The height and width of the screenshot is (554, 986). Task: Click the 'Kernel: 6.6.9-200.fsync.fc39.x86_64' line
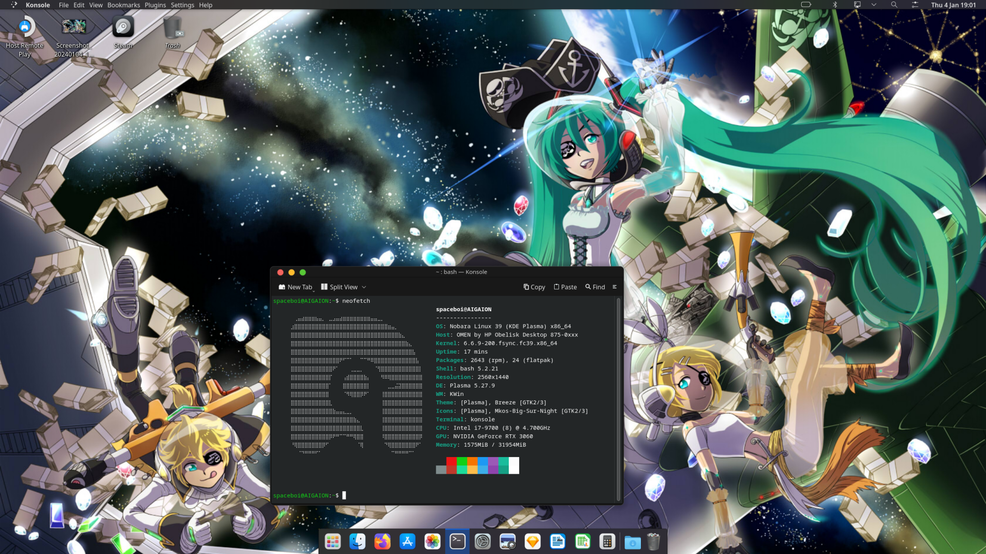coord(496,343)
